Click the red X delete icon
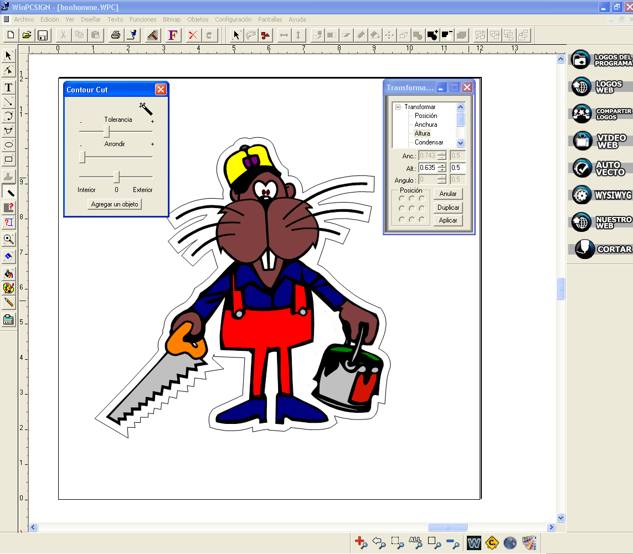 (x=192, y=35)
